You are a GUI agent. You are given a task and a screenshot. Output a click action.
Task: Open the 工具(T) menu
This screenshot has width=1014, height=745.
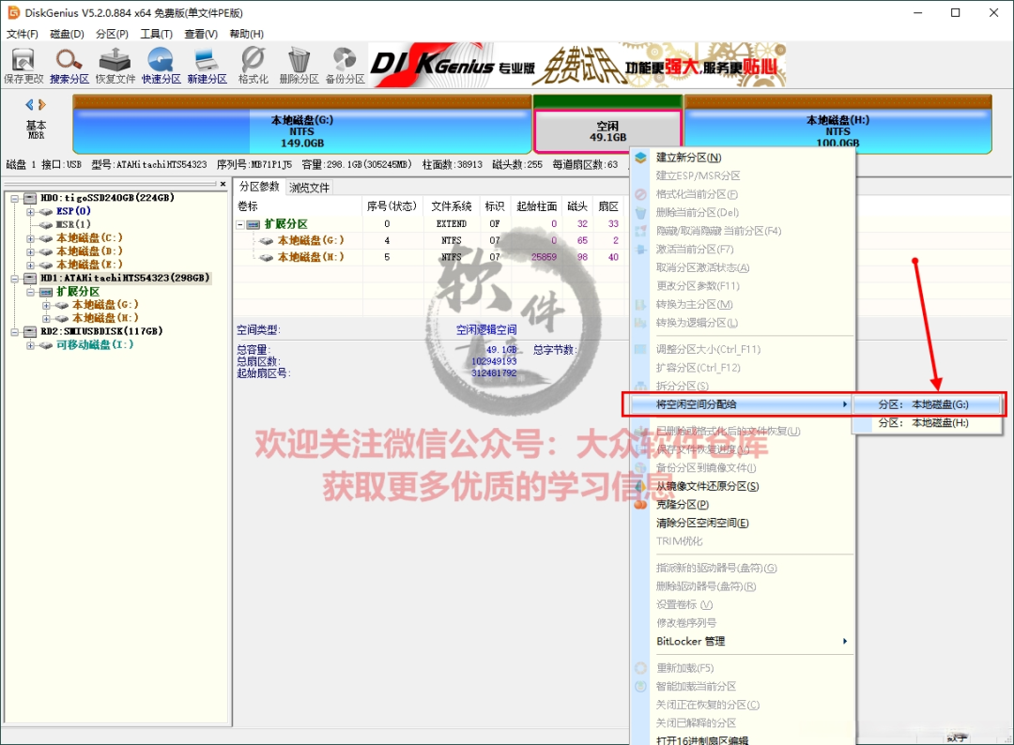157,34
